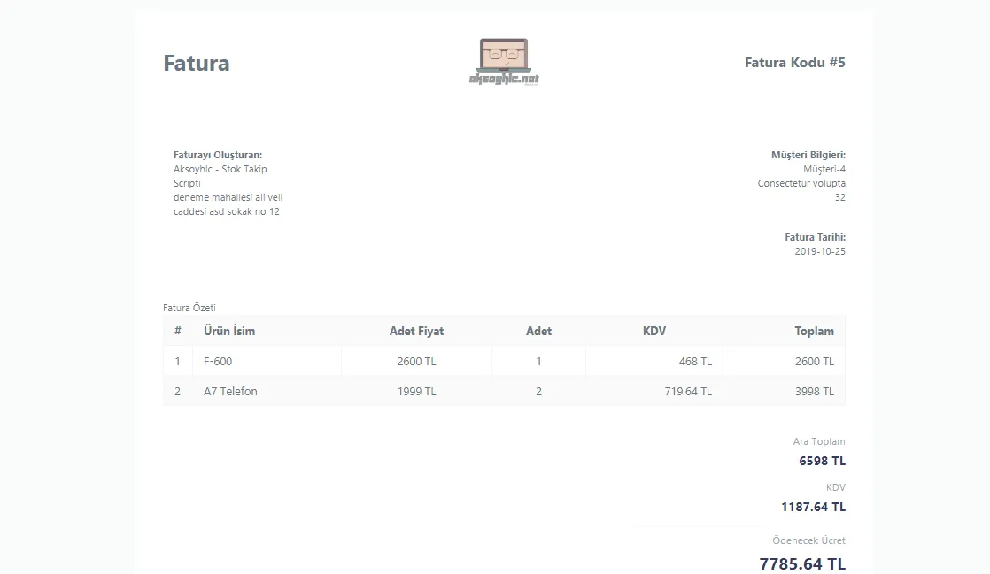Select the 'Fatura' page heading
990x574 pixels.
(197, 63)
